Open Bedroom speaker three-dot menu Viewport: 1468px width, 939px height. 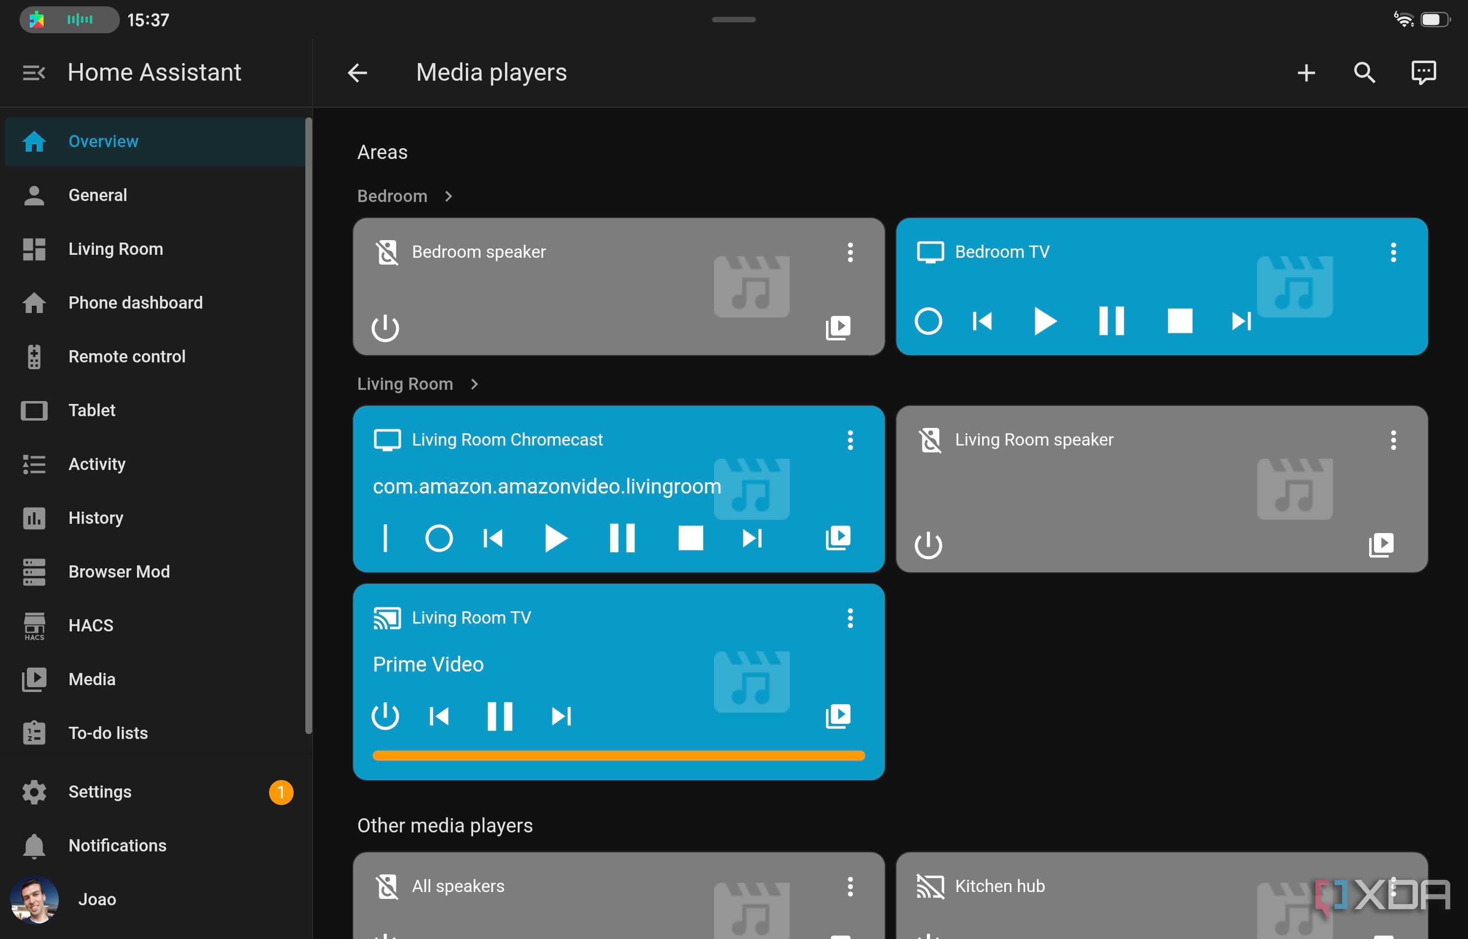(x=849, y=252)
